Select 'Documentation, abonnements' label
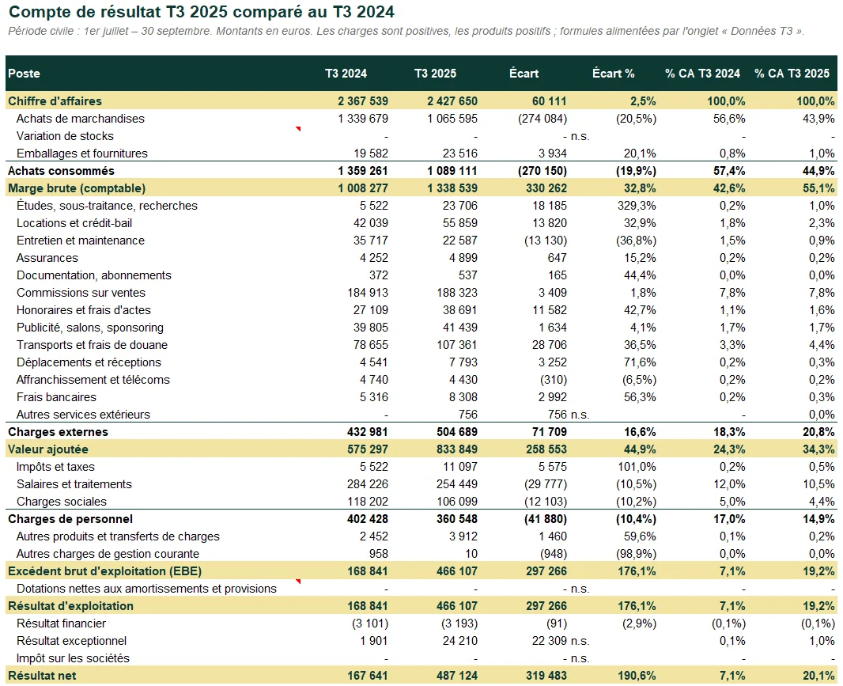 [x=94, y=275]
